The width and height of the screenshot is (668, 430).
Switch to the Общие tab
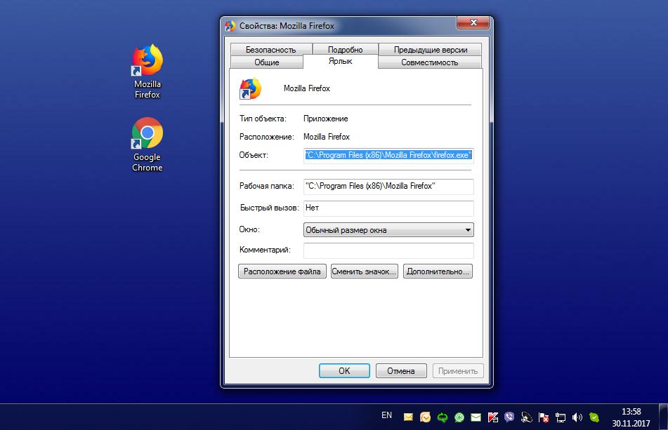[x=267, y=62]
